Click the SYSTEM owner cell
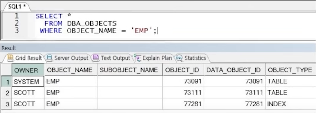The height and width of the screenshot is (113, 316). (28, 82)
